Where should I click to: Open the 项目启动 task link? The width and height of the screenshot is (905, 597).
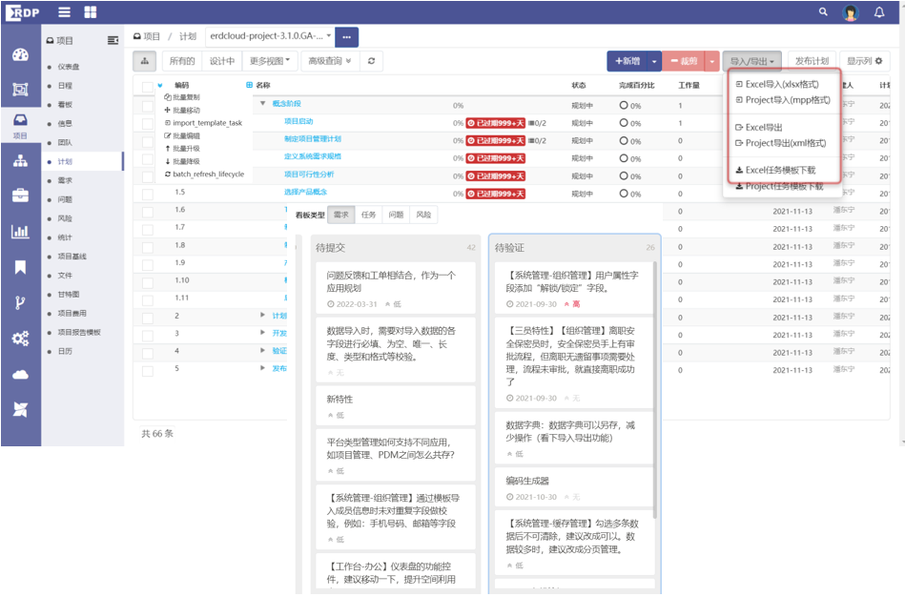pos(298,122)
